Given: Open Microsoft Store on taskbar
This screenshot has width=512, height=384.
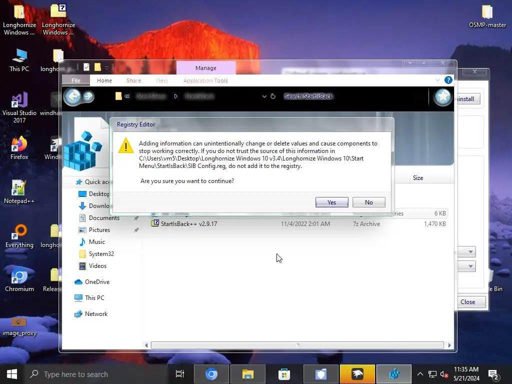Looking at the screenshot, I should coord(284,374).
